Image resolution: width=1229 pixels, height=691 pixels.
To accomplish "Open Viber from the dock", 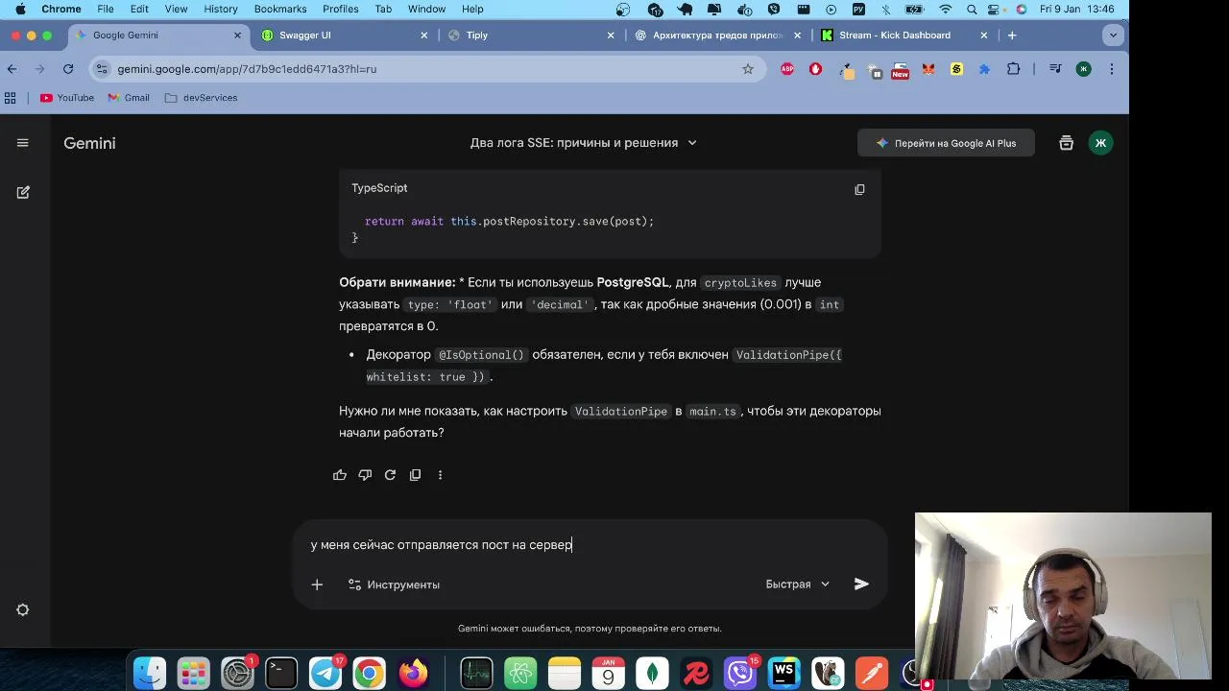I will pyautogui.click(x=740, y=674).
